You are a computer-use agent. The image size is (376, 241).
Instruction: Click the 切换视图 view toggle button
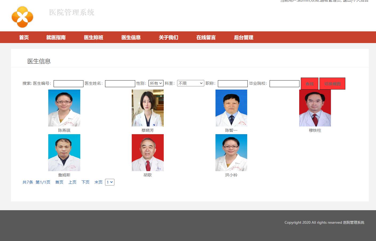pos(332,83)
